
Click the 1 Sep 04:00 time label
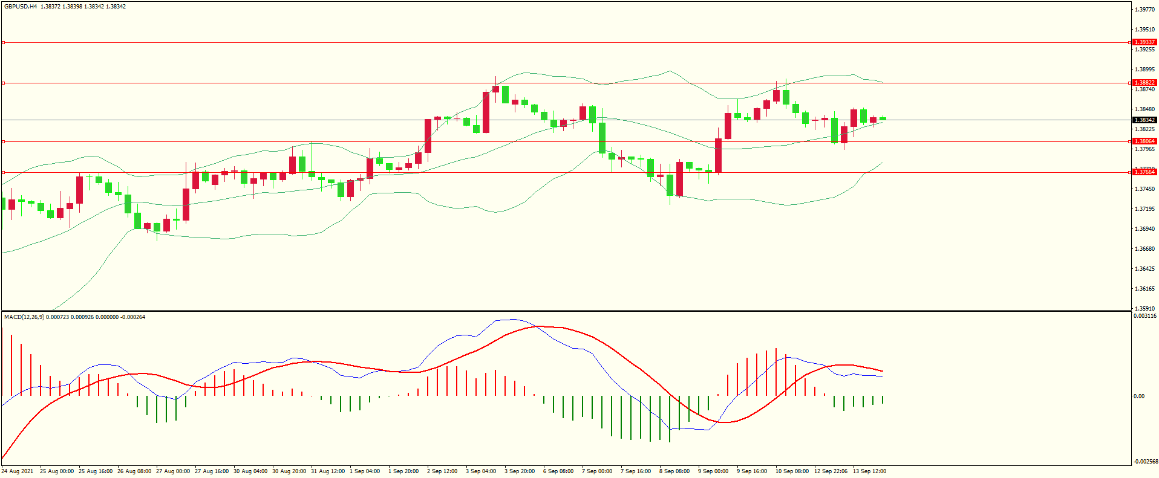click(365, 471)
